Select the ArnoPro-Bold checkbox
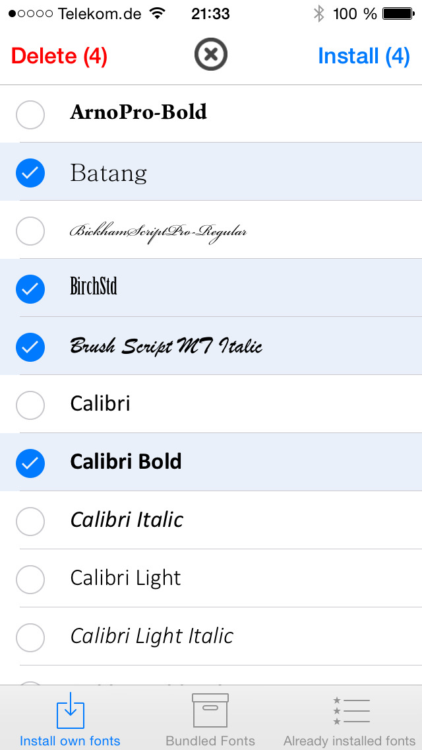422x750 pixels. click(30, 115)
